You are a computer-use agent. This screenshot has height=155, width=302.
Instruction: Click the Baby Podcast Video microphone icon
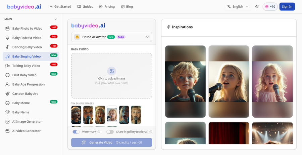coord(7,38)
